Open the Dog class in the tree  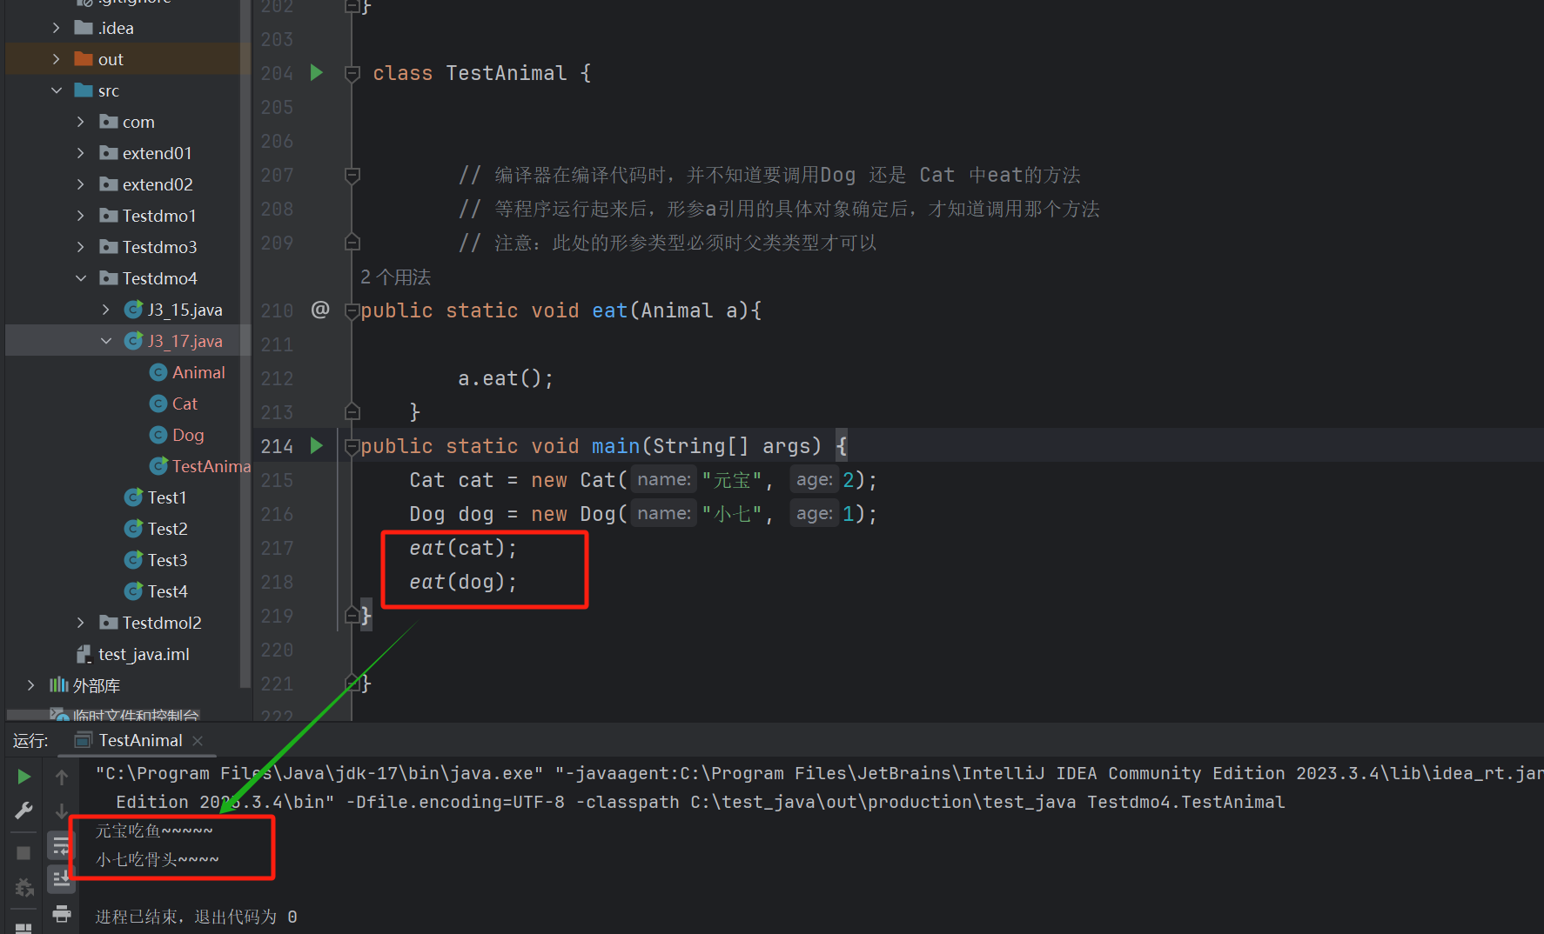click(188, 435)
